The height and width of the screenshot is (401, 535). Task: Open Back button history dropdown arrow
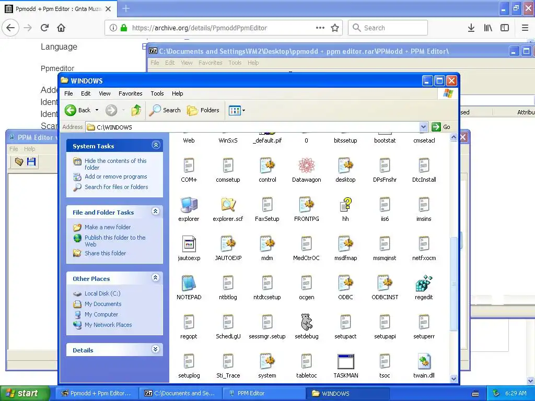(97, 110)
